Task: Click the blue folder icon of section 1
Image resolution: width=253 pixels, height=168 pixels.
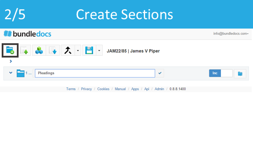Action: tap(21, 73)
